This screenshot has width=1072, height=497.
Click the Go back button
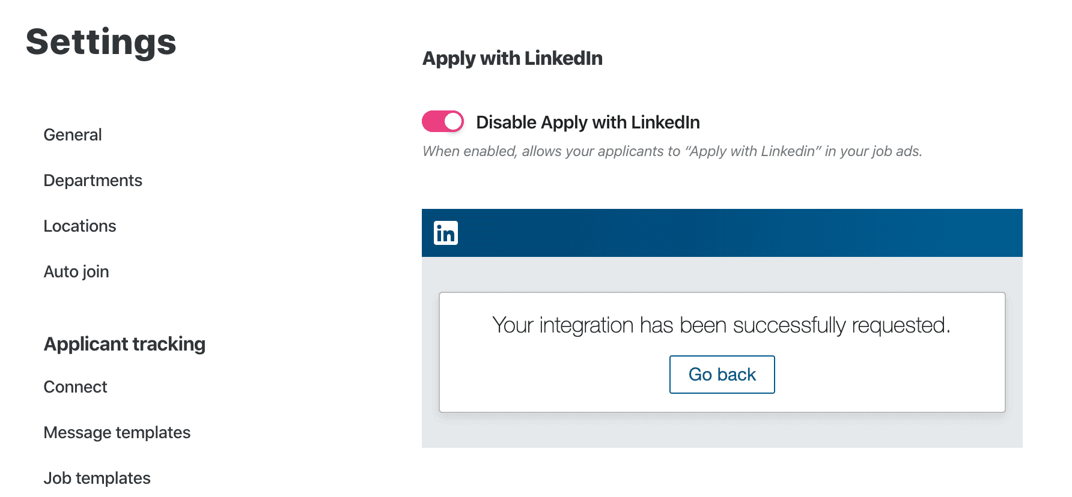(x=722, y=375)
